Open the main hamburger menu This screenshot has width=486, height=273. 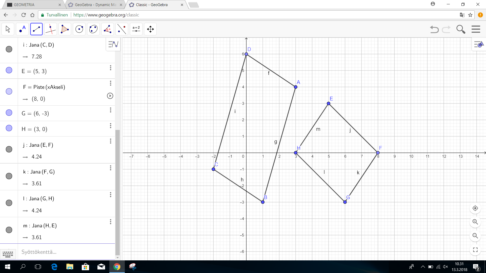pos(476,29)
